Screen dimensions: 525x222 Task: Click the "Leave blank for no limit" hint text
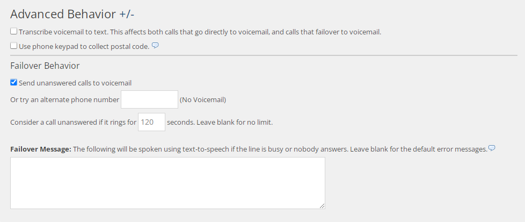coord(235,123)
